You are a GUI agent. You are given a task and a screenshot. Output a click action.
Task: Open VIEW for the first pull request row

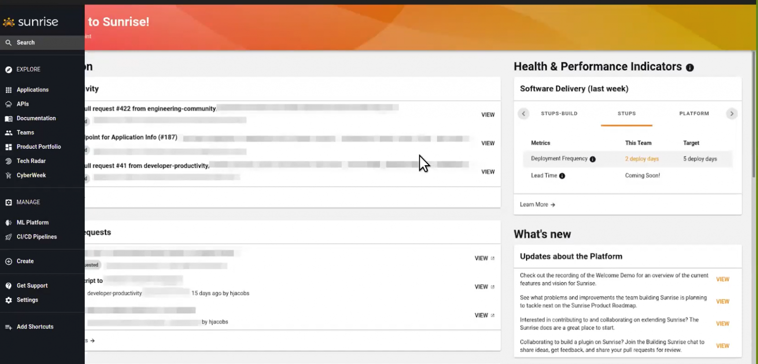pos(484,258)
